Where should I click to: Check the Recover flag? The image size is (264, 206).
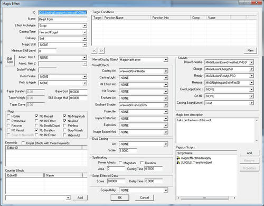(8, 126)
